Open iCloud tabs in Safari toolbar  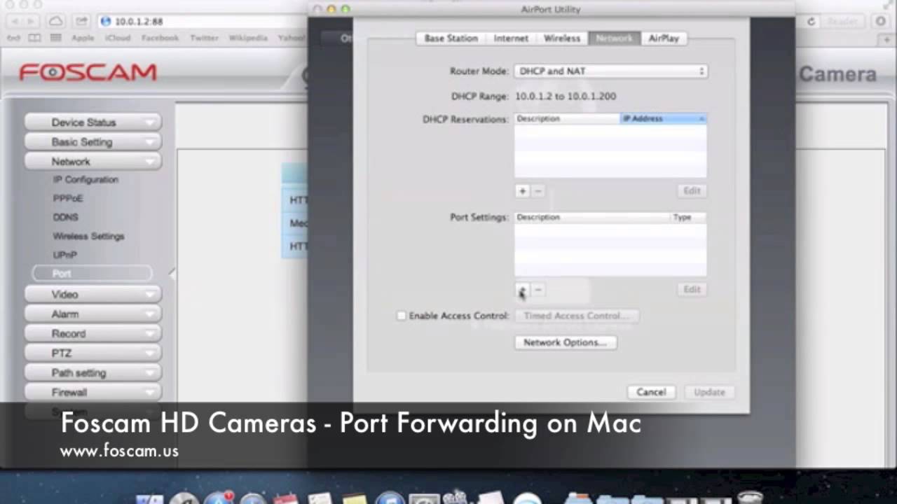click(x=56, y=22)
